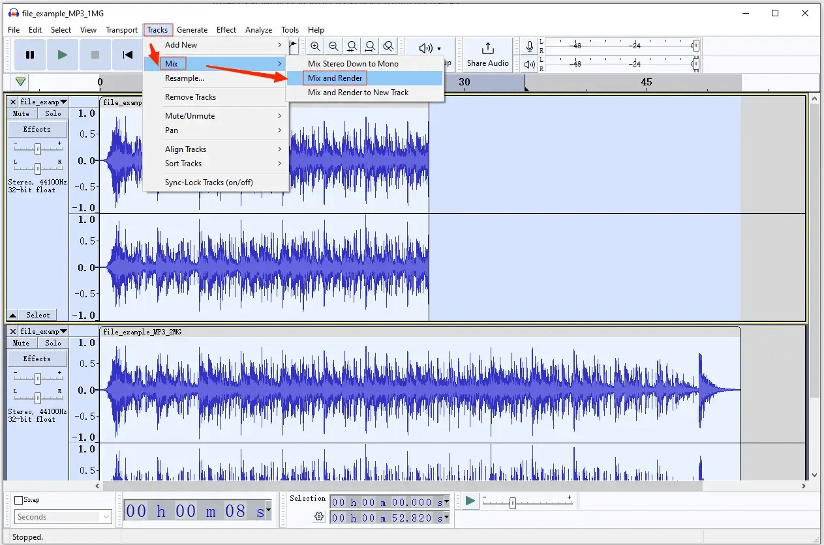Mute the first track file_example_MP3_1MG
824x545 pixels.
click(22, 113)
